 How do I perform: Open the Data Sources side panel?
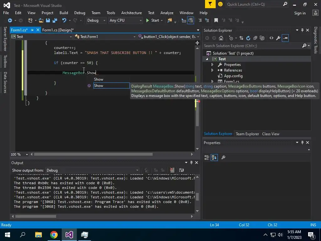tap(5, 83)
